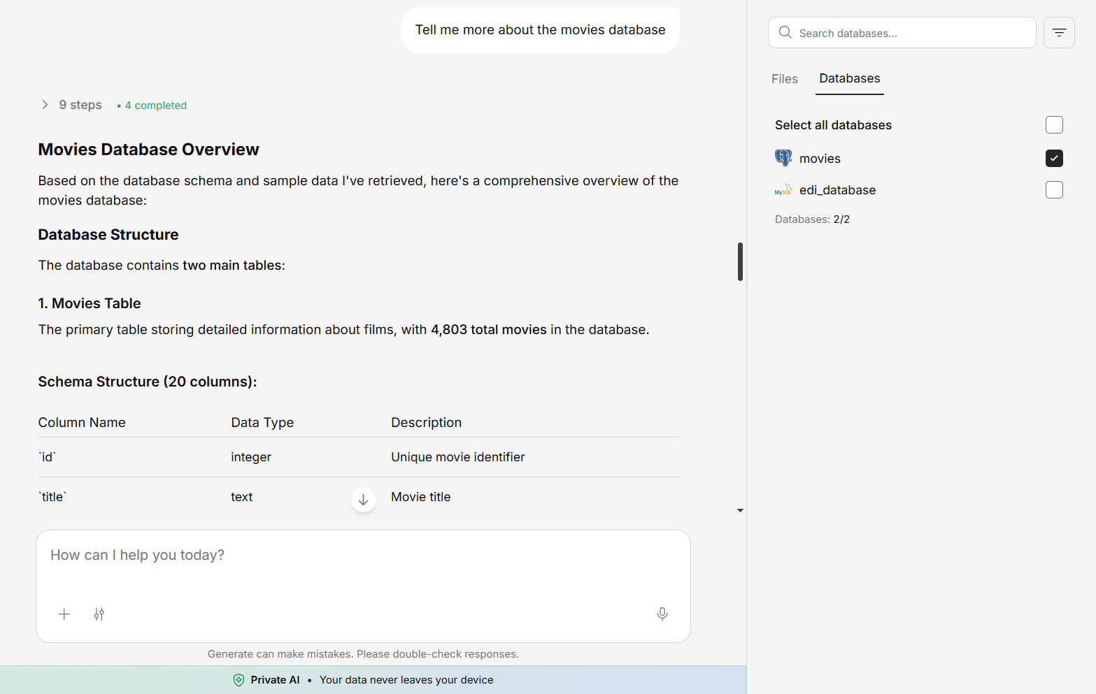Select the Databases tab
The image size is (1096, 694).
point(849,79)
